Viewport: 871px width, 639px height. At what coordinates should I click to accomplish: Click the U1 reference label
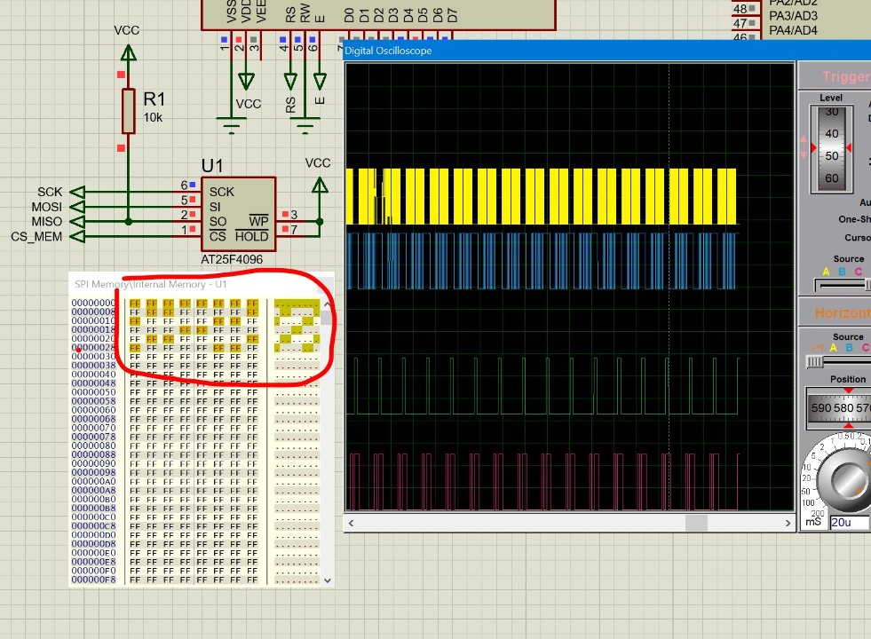212,166
